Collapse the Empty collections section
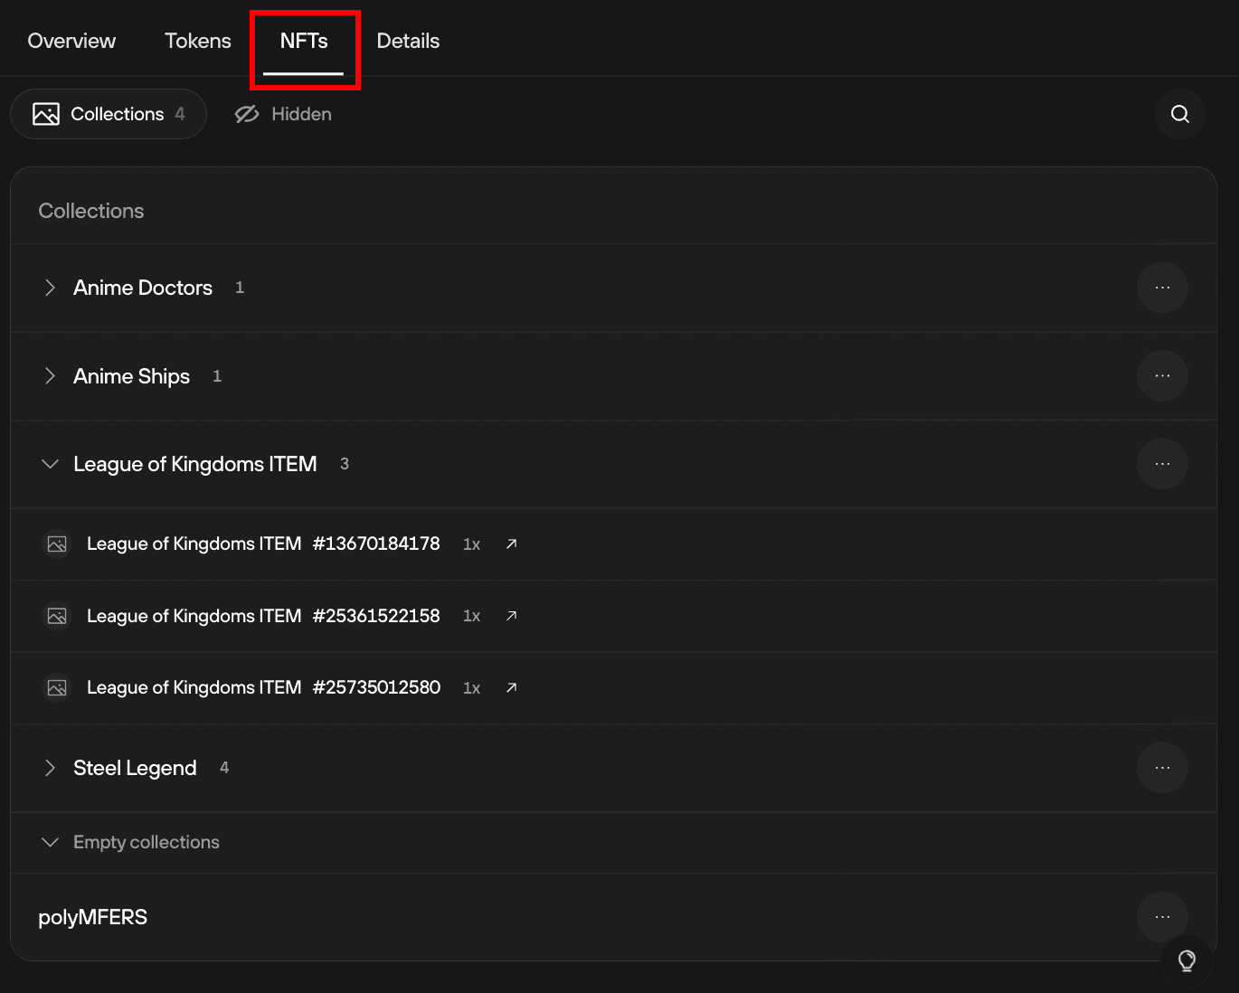Image resolution: width=1239 pixels, height=993 pixels. tap(50, 842)
